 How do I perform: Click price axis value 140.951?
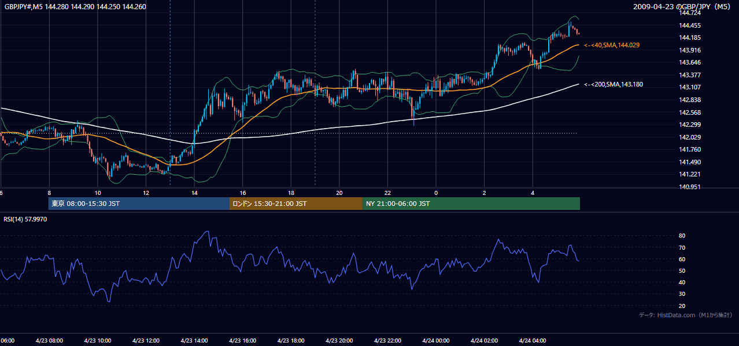coord(690,187)
